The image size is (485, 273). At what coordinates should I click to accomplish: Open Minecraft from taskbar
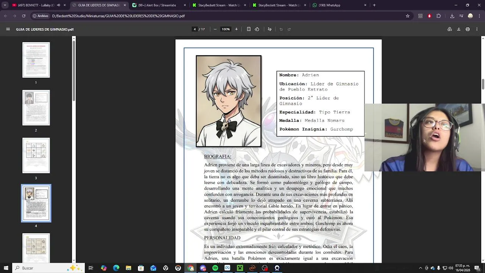click(x=240, y=268)
